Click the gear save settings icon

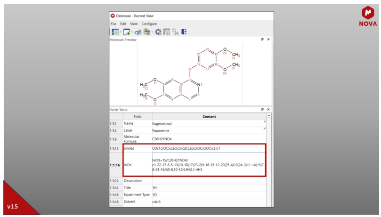(x=158, y=32)
